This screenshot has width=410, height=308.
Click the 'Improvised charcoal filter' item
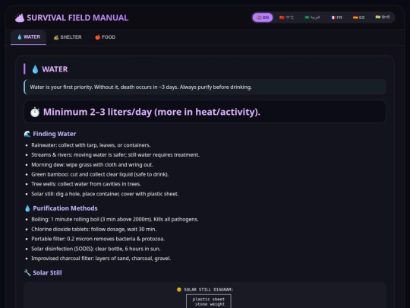click(101, 259)
